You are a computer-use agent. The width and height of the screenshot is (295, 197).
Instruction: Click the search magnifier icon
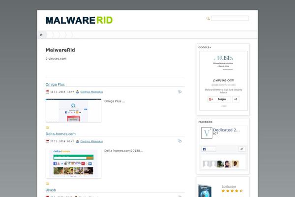[208, 18]
